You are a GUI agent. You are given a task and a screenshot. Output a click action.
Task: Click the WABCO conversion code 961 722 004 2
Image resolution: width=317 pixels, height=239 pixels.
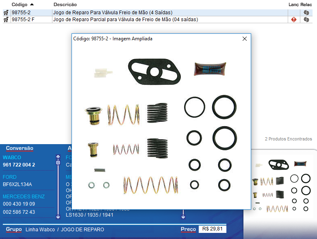[19, 165]
